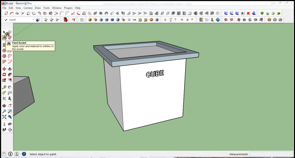Click the Previous view tool
The height and width of the screenshot is (158, 295).
10,117
